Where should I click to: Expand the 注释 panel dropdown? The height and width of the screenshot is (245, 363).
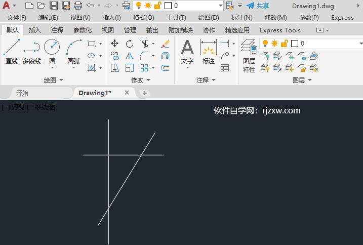[x=214, y=80]
